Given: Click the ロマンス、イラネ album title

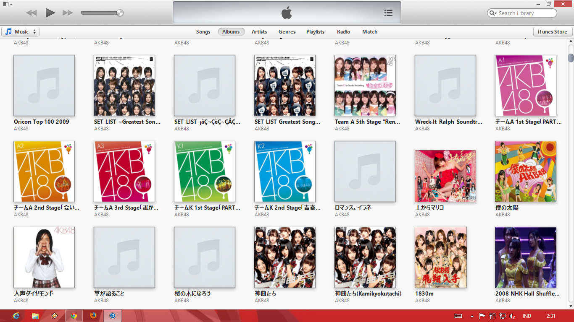Looking at the screenshot, I should click(353, 208).
